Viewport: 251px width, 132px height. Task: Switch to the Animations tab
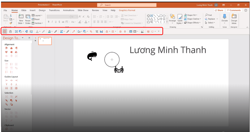pos(69,10)
